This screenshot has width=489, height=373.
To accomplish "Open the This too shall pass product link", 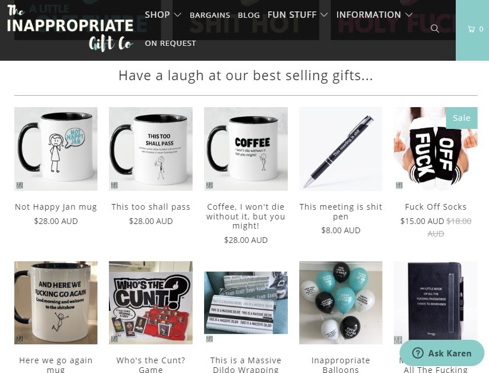I will 151,207.
